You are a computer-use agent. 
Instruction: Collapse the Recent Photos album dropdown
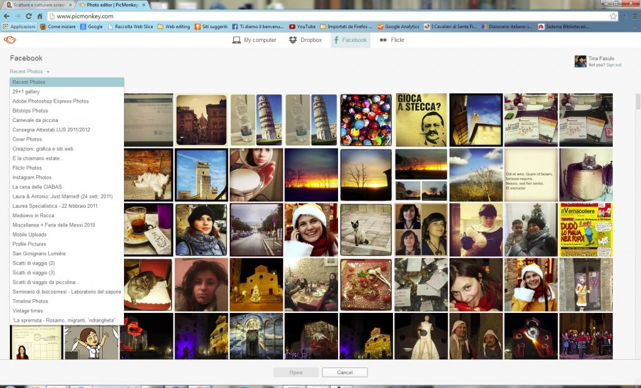(29, 71)
